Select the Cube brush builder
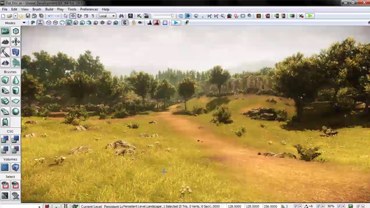 coord(5,80)
